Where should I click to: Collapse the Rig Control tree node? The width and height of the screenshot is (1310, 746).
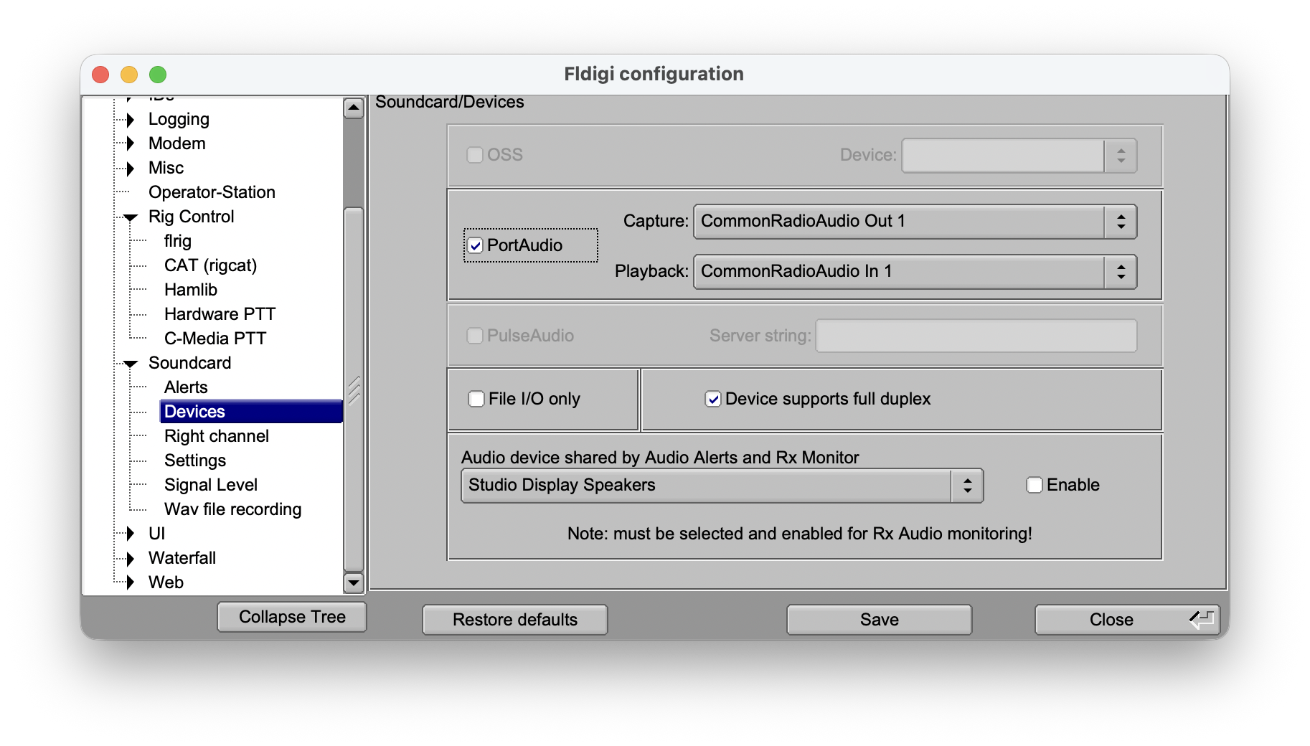(131, 217)
